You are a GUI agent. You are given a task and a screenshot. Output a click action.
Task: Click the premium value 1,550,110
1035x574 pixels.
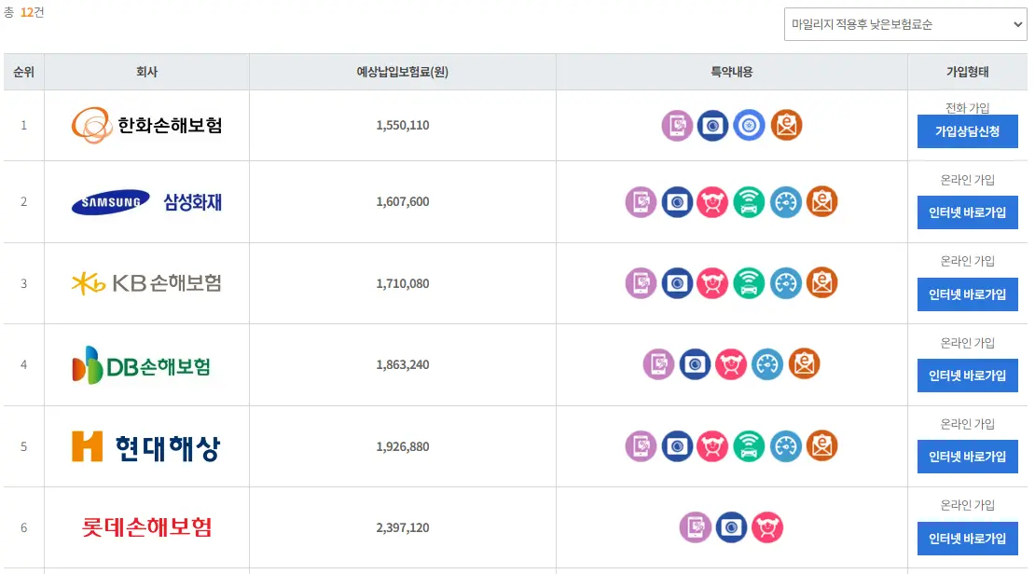click(403, 126)
